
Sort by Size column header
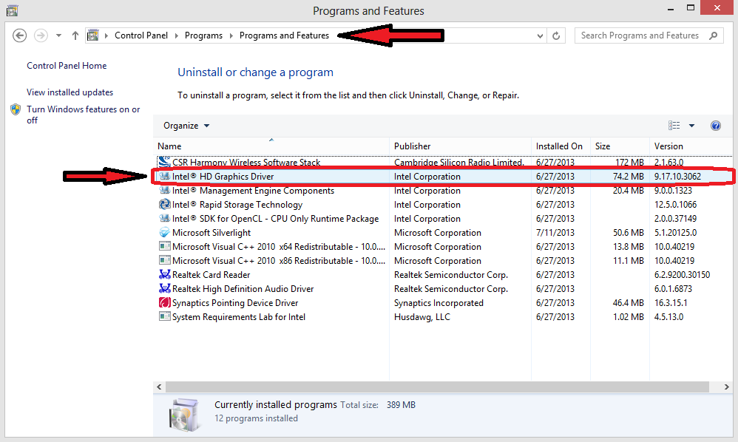620,146
